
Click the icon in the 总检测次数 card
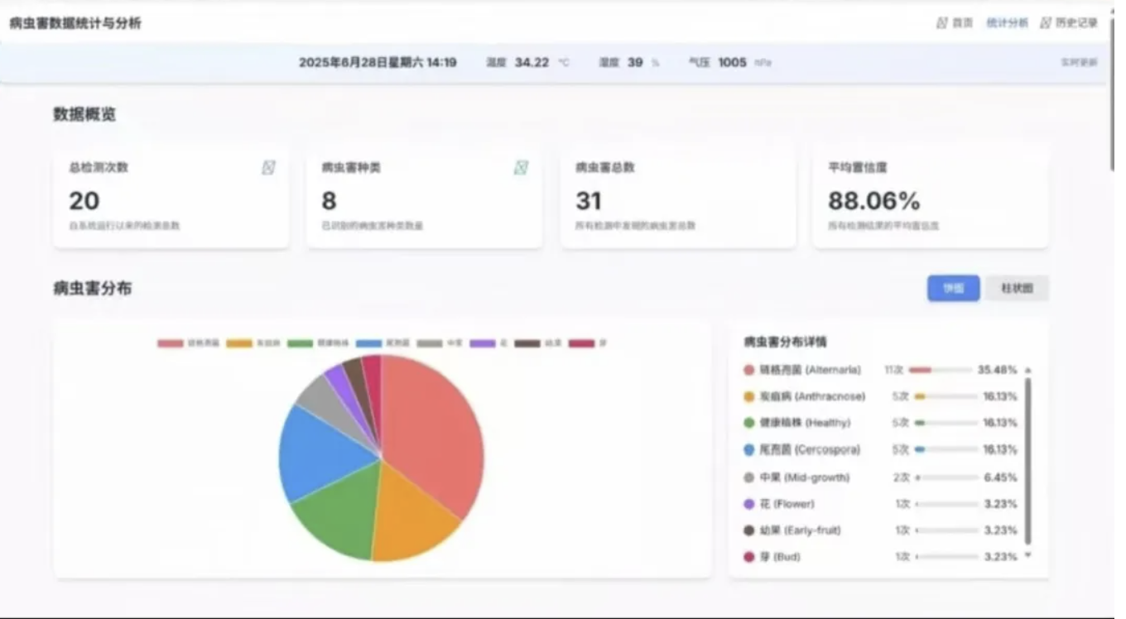(268, 168)
